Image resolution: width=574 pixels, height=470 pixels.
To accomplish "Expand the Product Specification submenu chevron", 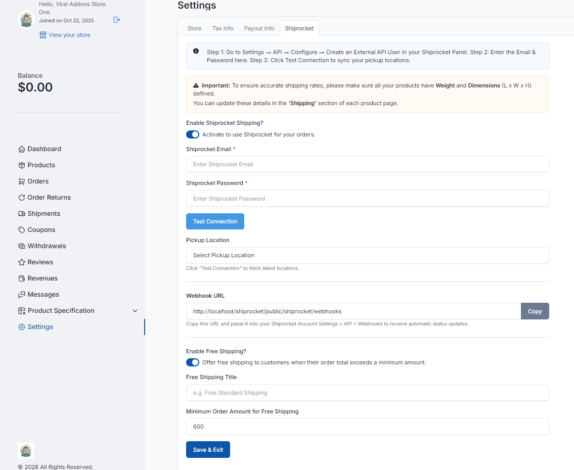I will click(x=135, y=310).
